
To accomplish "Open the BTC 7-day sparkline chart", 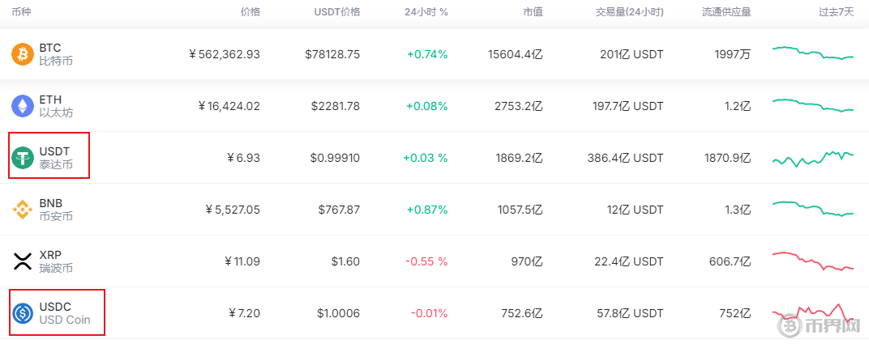I will (812, 53).
